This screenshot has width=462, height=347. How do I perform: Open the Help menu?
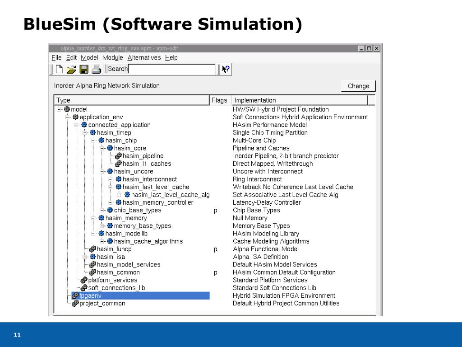[x=171, y=57]
